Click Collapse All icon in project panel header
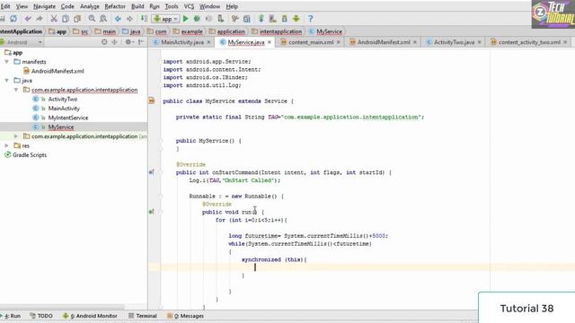The height and width of the screenshot is (323, 575). point(114,42)
